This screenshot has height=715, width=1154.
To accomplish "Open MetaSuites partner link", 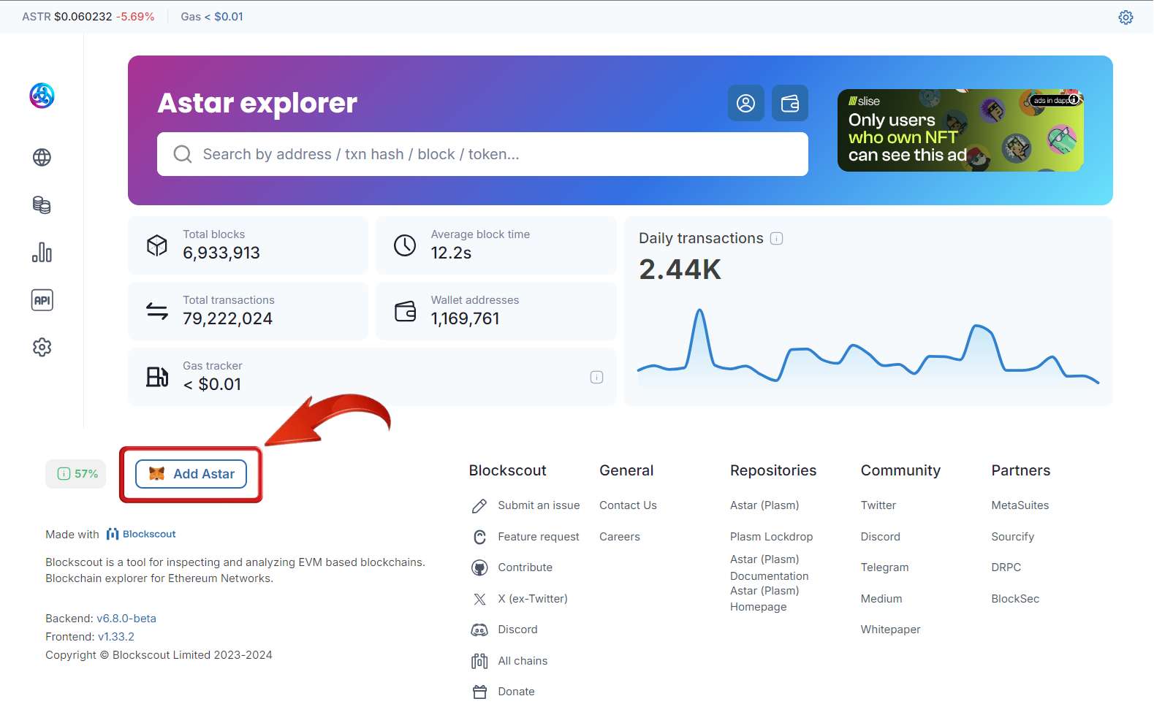I will [1020, 505].
